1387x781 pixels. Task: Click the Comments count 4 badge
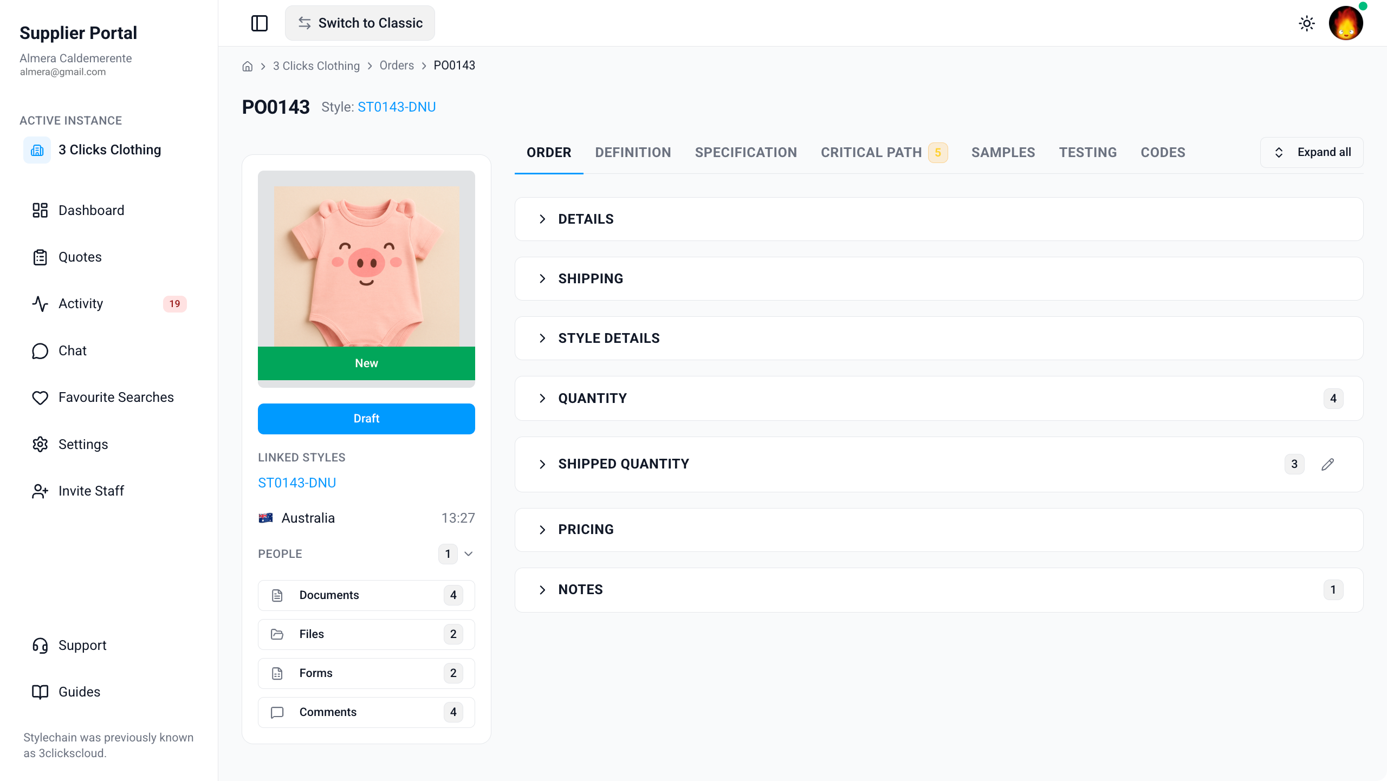point(453,712)
